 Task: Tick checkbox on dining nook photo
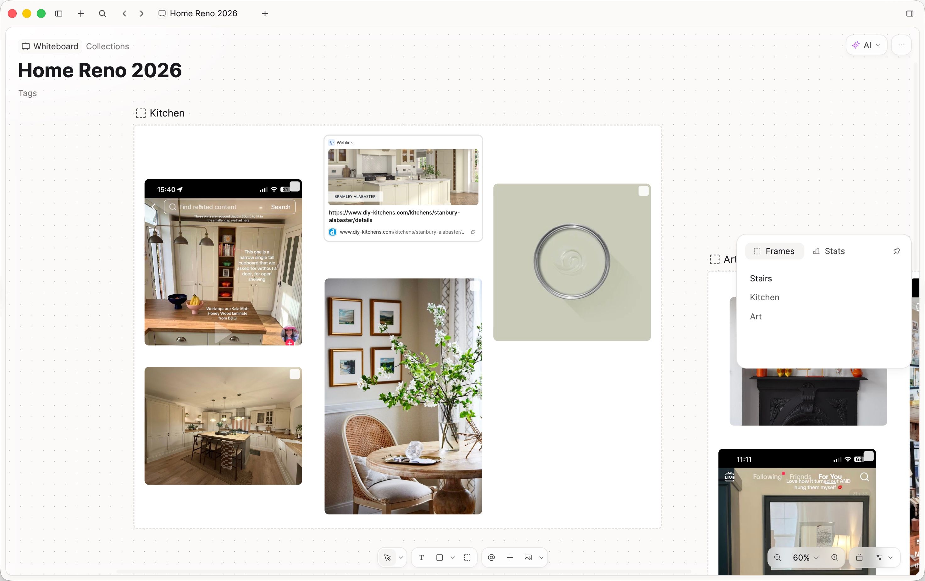pos(475,285)
